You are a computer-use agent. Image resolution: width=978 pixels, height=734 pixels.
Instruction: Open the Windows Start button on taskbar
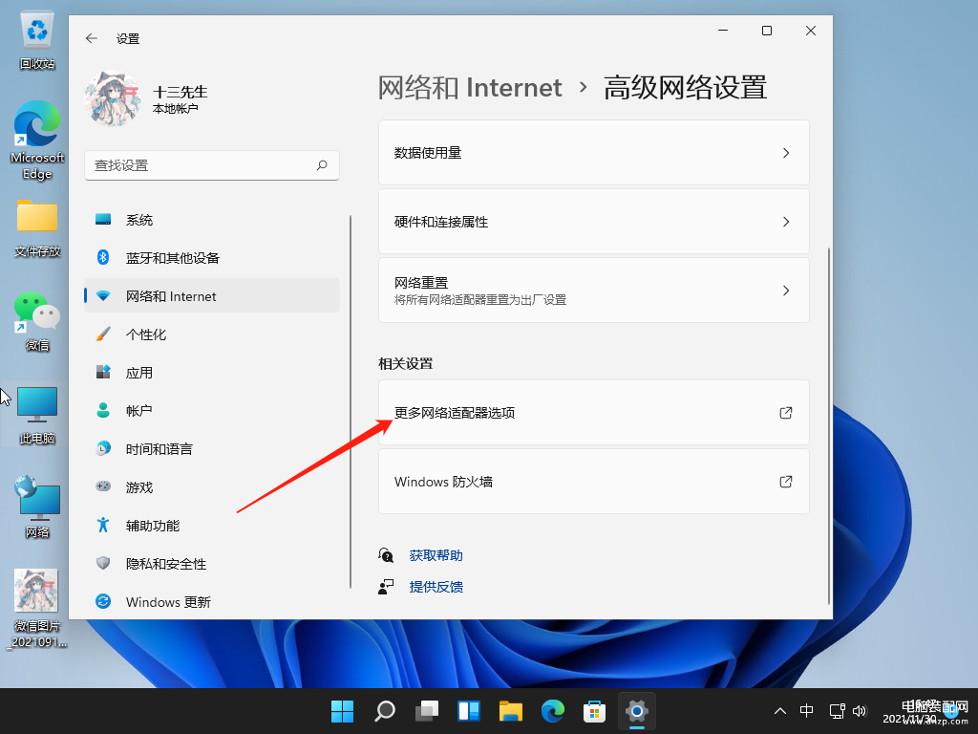pyautogui.click(x=343, y=711)
